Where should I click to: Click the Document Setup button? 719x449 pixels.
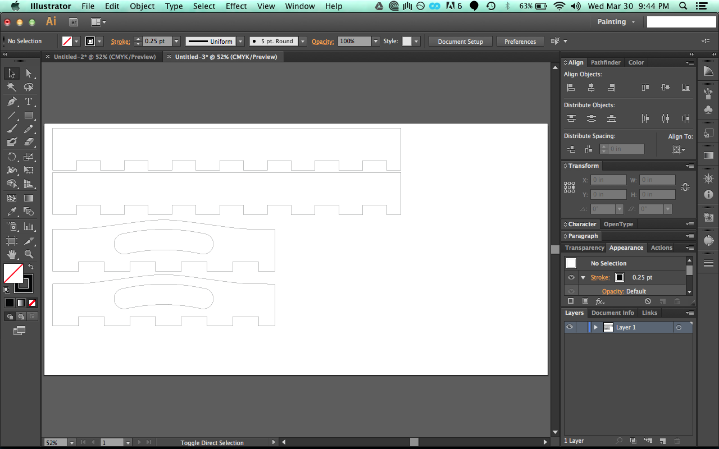click(460, 42)
